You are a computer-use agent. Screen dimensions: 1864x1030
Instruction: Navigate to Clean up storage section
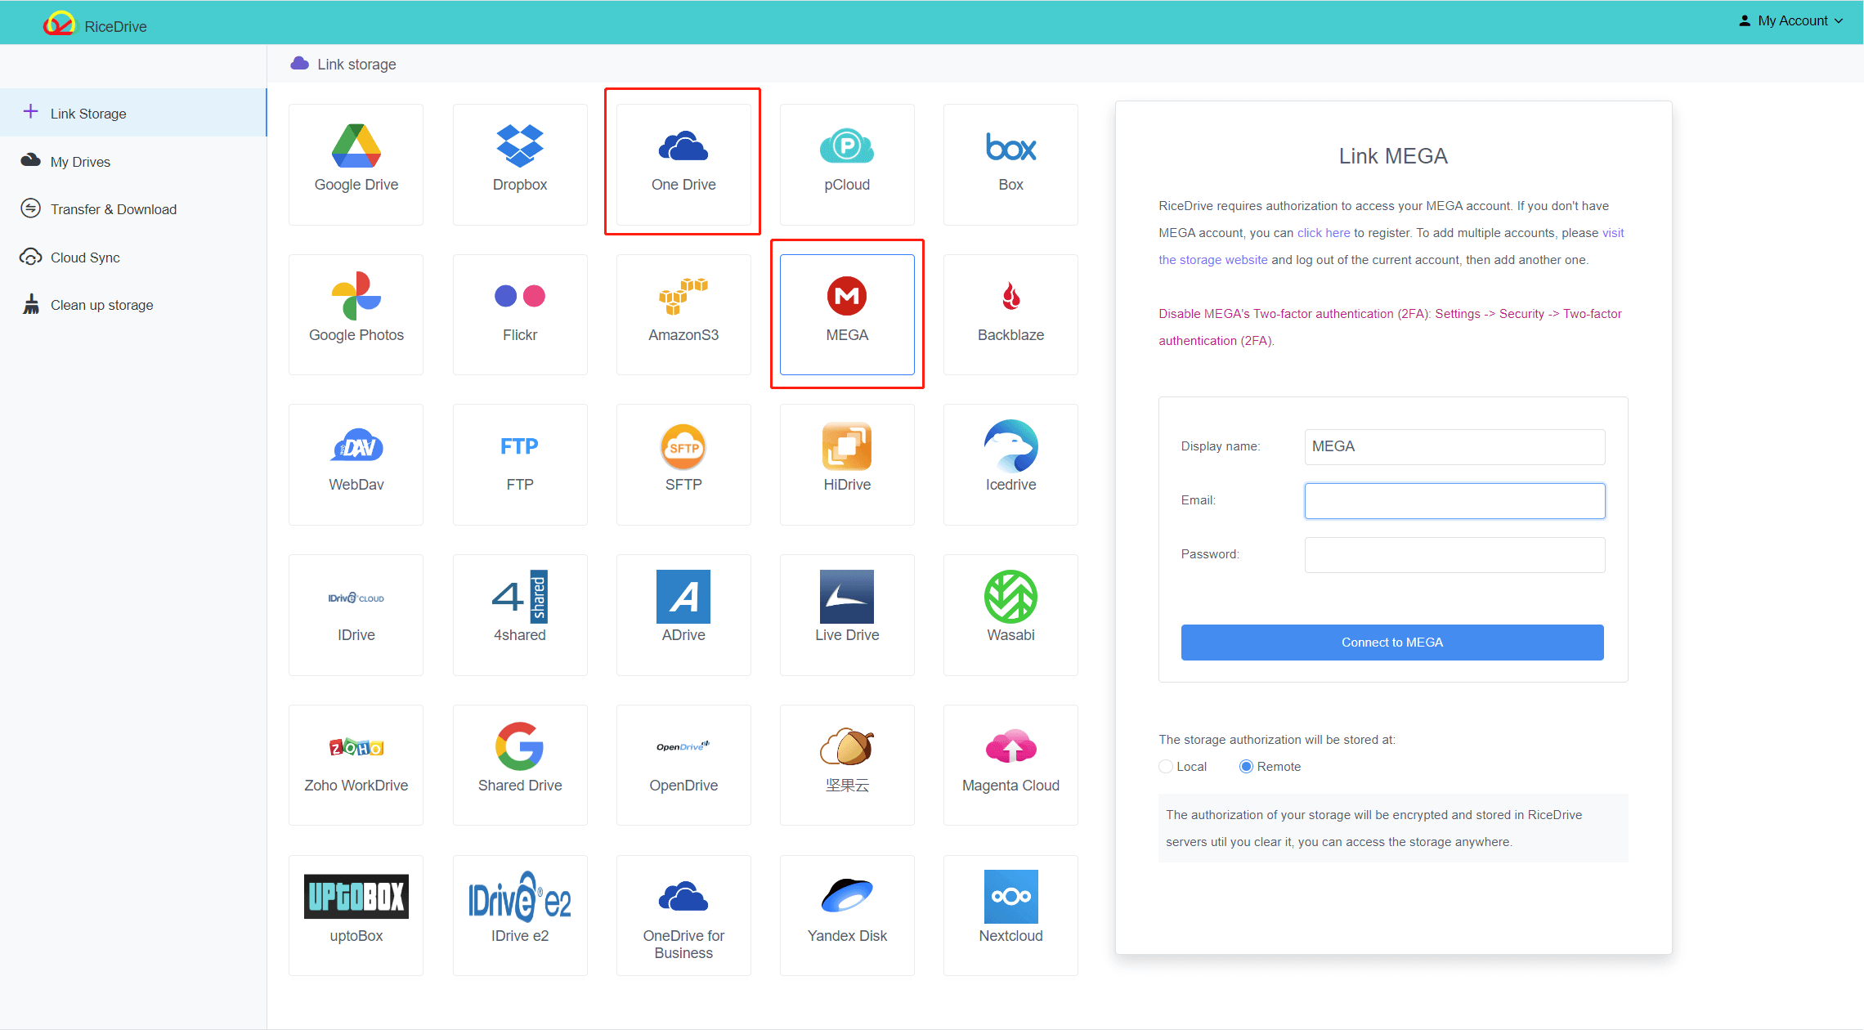[x=101, y=304]
